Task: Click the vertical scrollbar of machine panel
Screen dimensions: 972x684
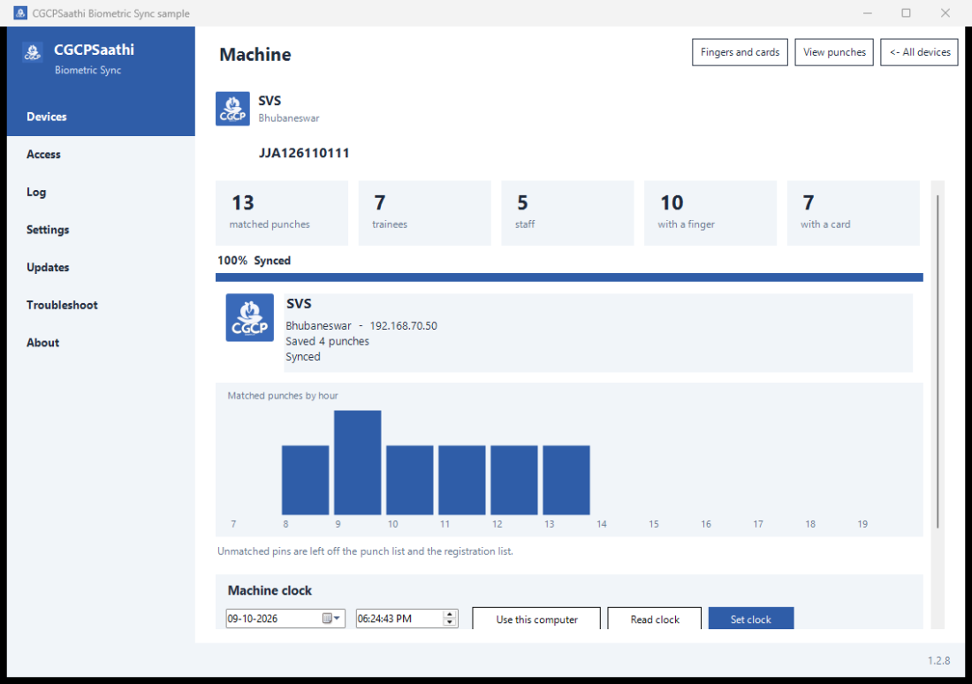Action: tap(938, 361)
